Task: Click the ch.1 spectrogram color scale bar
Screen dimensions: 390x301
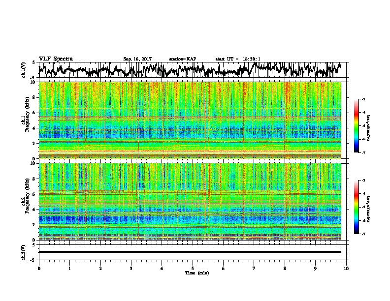Action: 356,126
